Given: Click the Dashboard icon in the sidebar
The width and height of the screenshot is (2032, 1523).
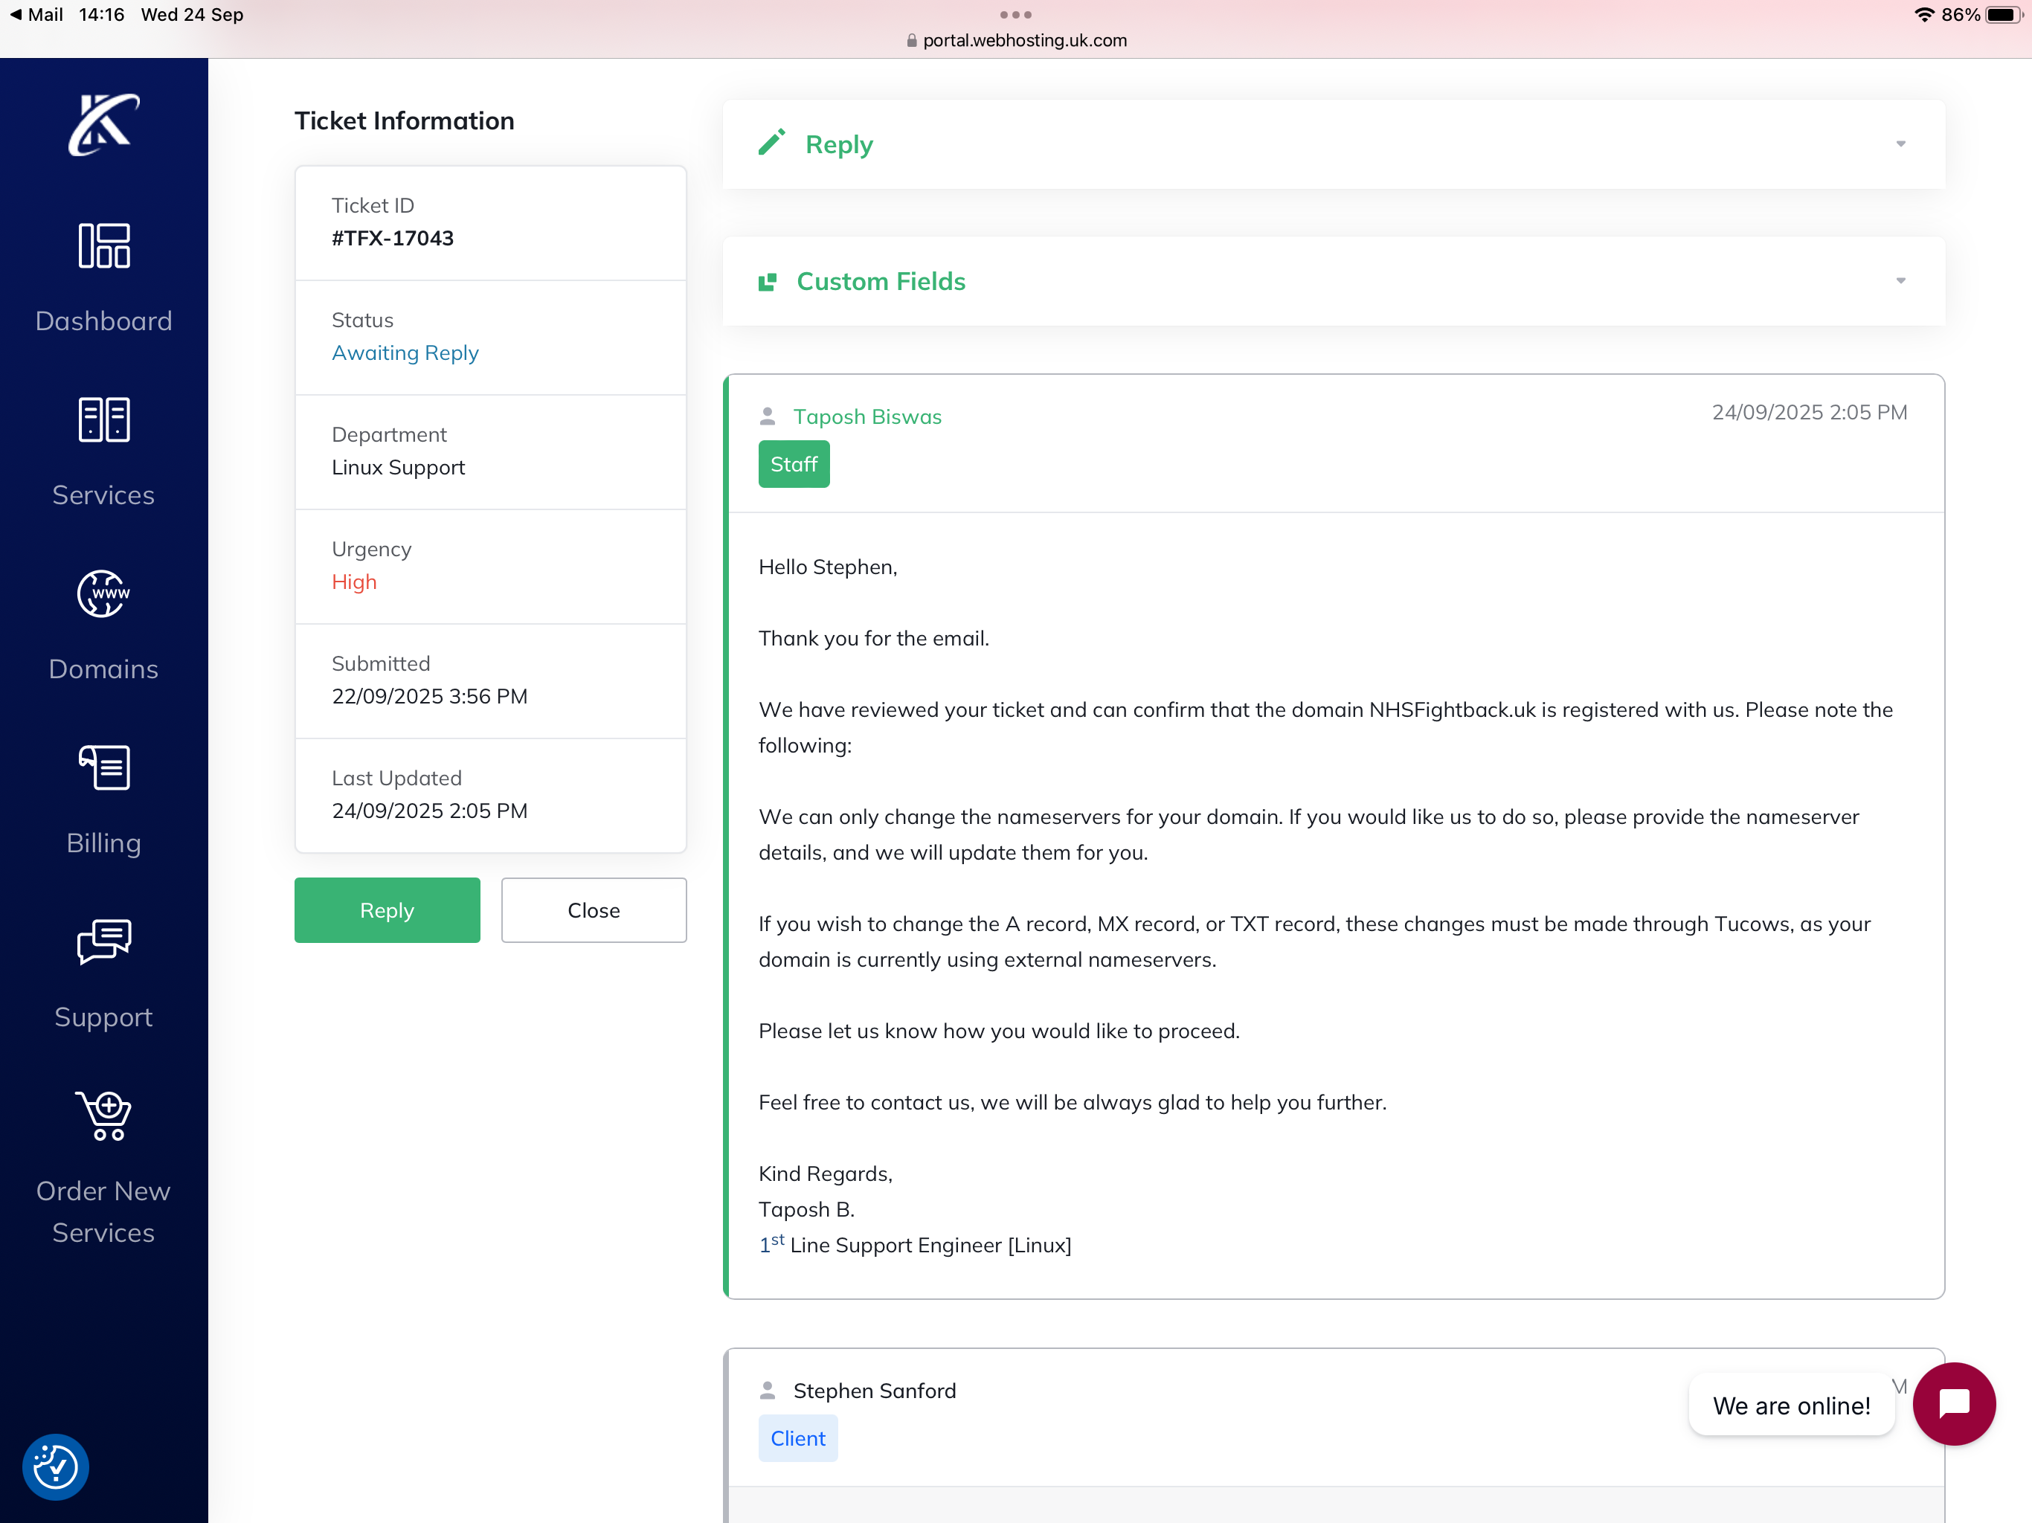Looking at the screenshot, I should coord(104,246).
